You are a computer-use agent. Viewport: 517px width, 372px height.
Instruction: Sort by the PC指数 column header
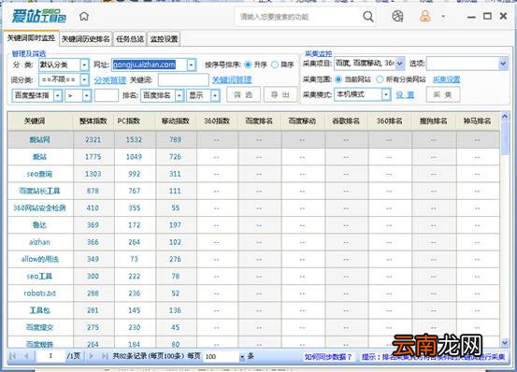tap(129, 121)
